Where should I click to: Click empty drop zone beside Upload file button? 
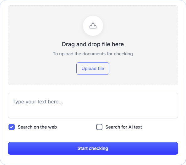pyautogui.click(x=142, y=69)
